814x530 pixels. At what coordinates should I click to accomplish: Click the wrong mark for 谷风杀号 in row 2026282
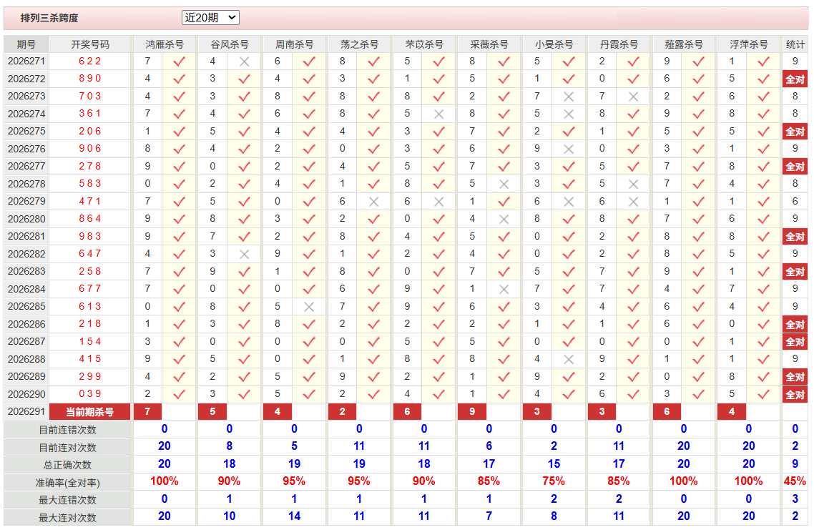[x=244, y=255]
